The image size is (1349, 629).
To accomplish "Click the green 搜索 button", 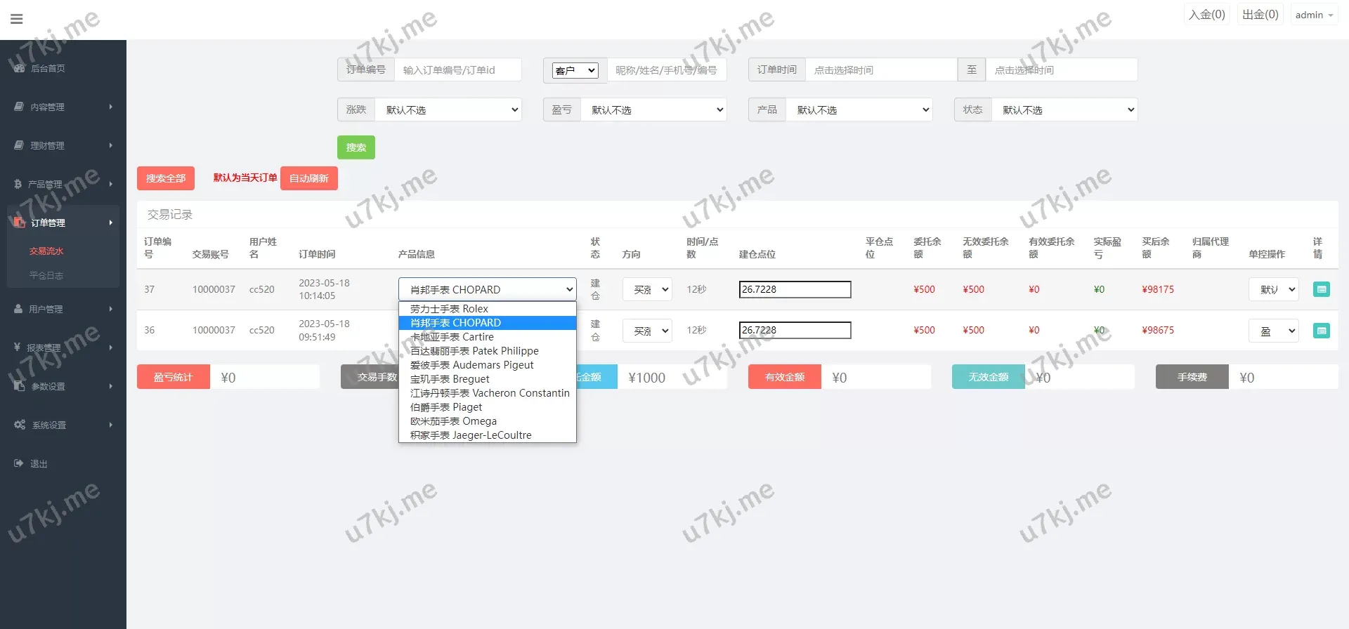I will pyautogui.click(x=356, y=147).
